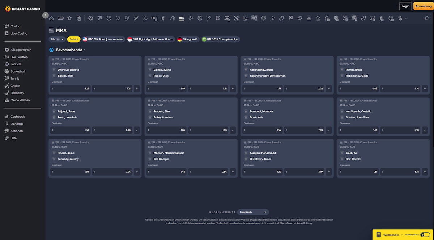434x240 pixels.
Task: Click the home icon in sports bar
Action: (x=51, y=18)
